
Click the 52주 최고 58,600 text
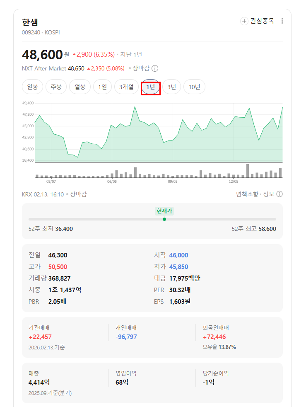pyautogui.click(x=254, y=229)
